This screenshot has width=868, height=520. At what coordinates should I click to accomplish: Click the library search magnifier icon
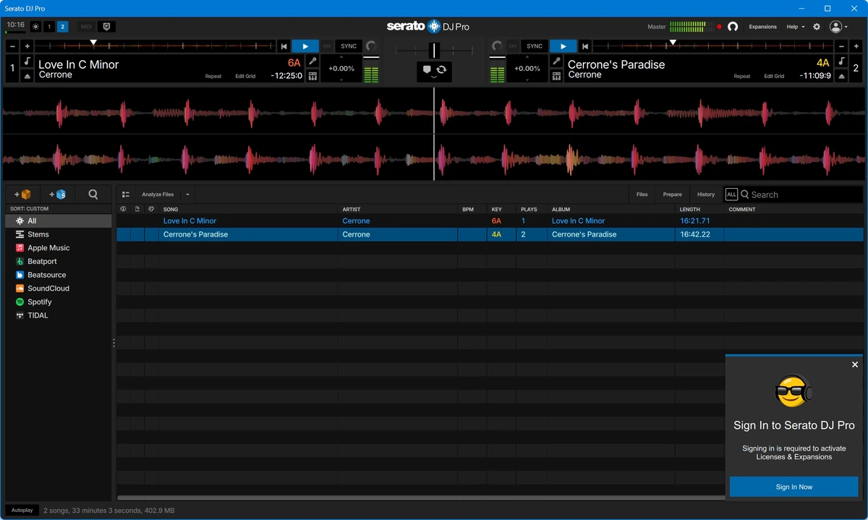[93, 195]
